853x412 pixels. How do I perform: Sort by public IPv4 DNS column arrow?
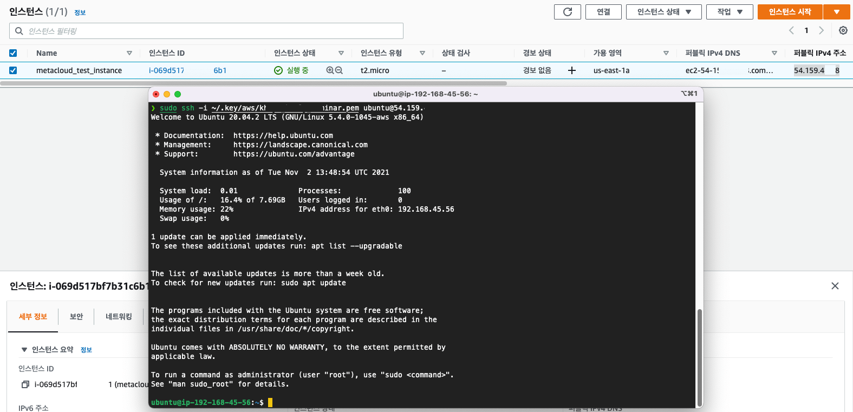[774, 53]
